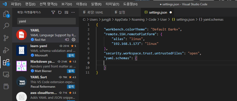Click line number 3 in gutter
The width and height of the screenshot is (237, 101).
point(88,34)
